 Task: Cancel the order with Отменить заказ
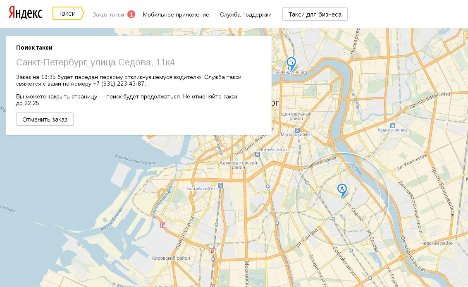click(45, 119)
